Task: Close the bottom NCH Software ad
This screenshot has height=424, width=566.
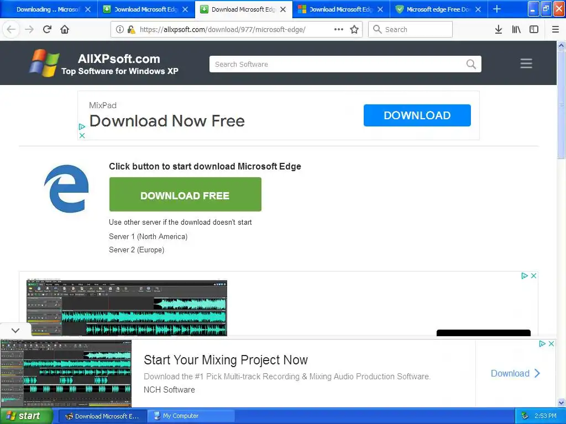Action: [x=551, y=343]
